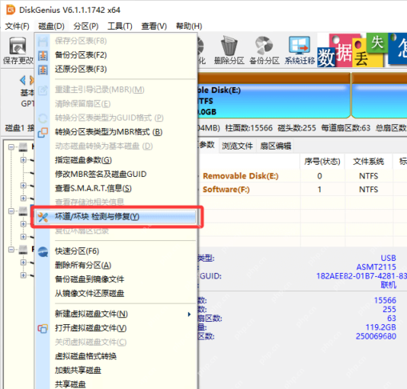407x389 pixels.
Task: Select 坏道/坏块 检测与修复(Y)
Action: pos(116,217)
